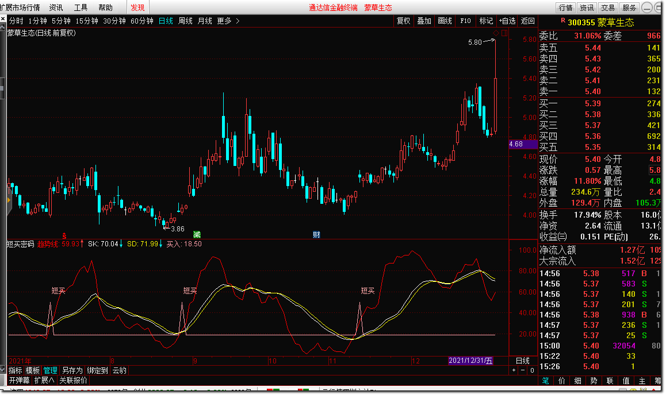
Task: Open the 工具 menu
Action: (81, 7)
